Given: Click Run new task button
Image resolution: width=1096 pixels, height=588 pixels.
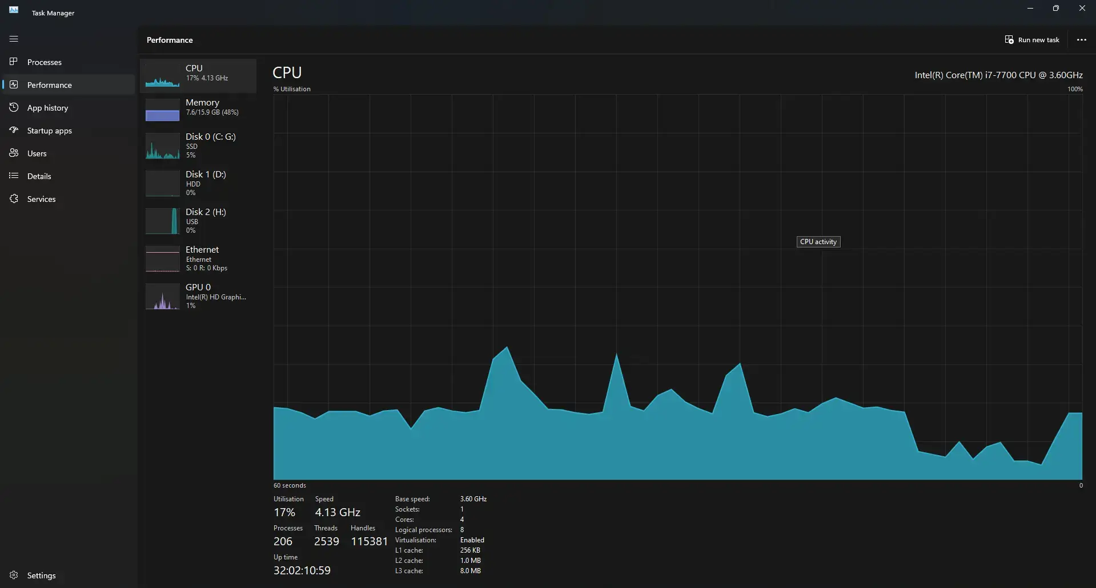Looking at the screenshot, I should click(x=1032, y=40).
